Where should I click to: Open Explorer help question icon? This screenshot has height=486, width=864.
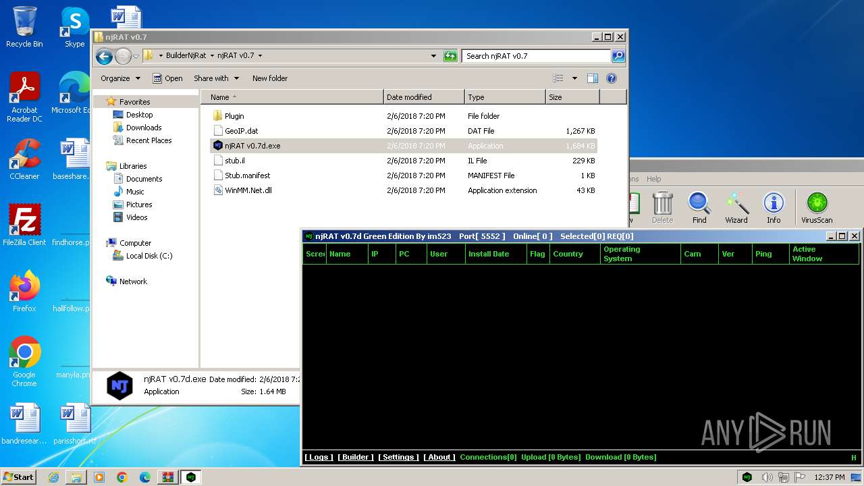pyautogui.click(x=612, y=78)
